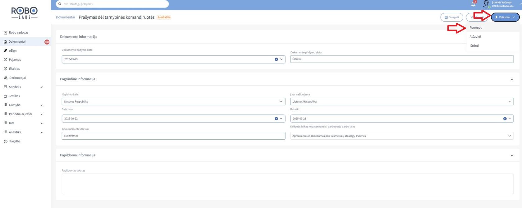Collapse the Pagrindinė informacija section
522x208 pixels.
point(512,79)
